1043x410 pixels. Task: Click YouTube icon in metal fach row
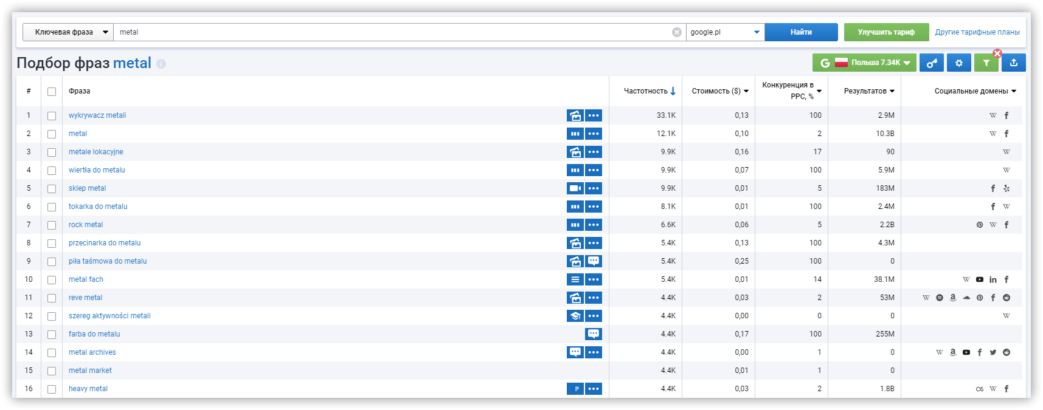(980, 279)
